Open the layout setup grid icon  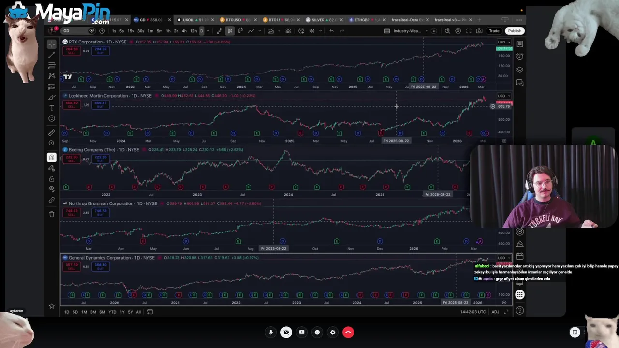(288, 31)
